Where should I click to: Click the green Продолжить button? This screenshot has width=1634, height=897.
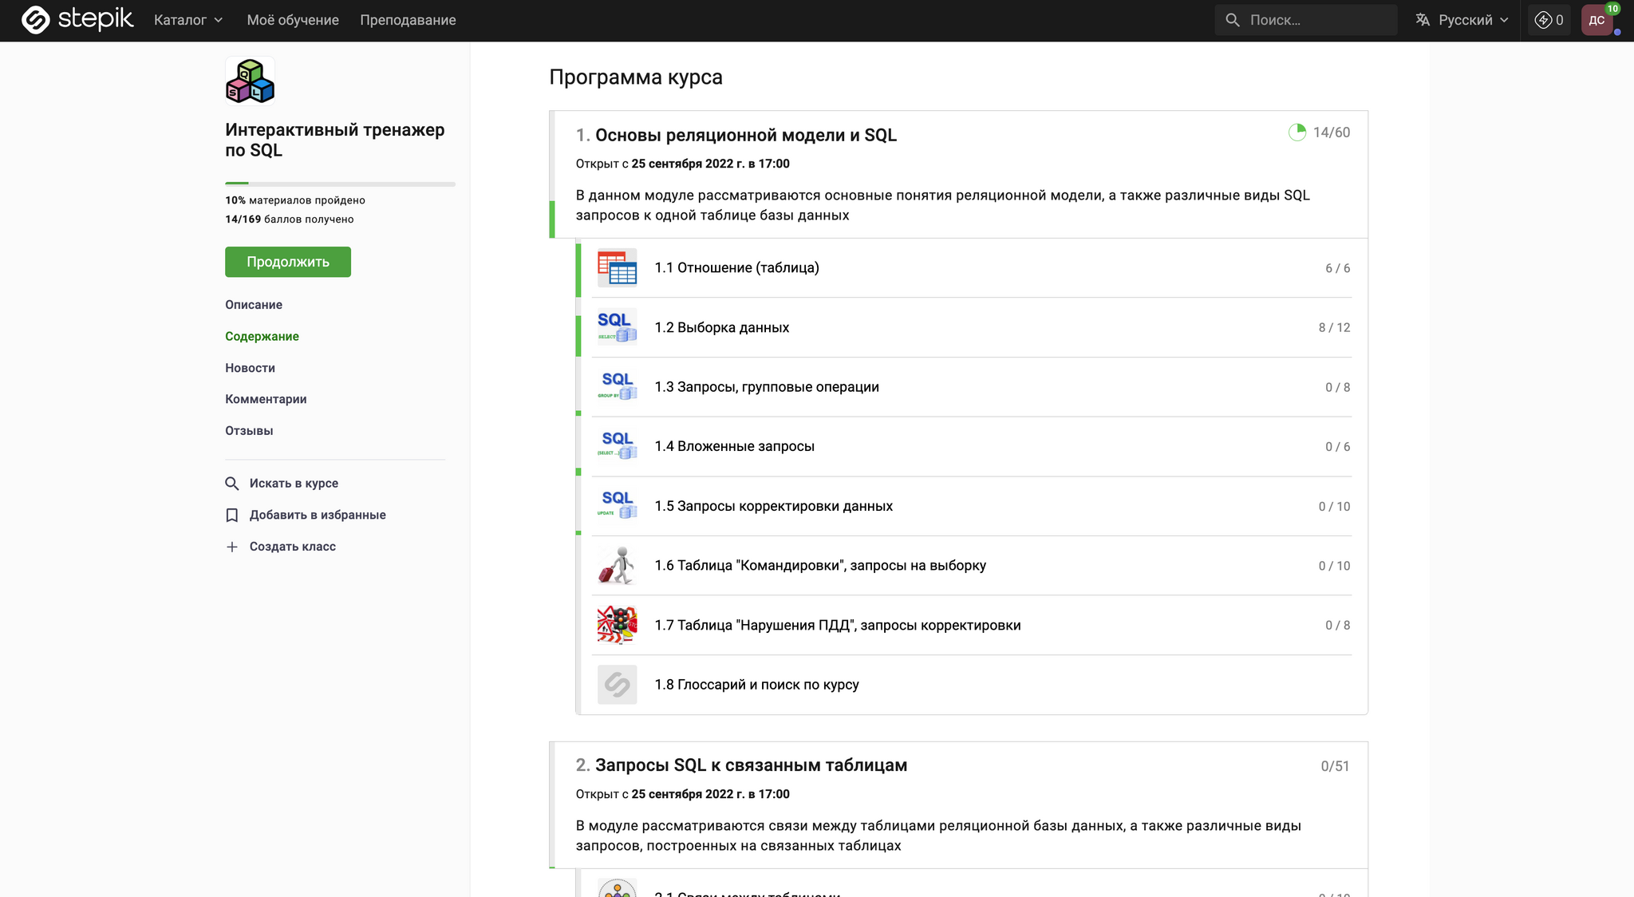[288, 262]
